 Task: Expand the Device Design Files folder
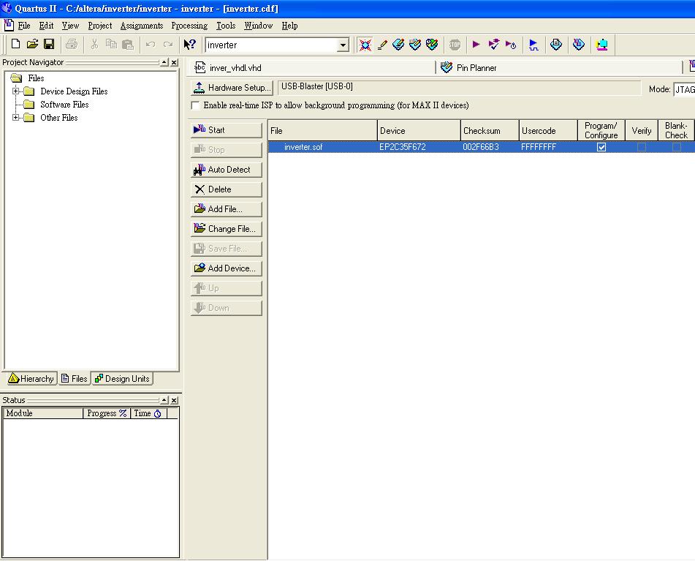click(15, 91)
